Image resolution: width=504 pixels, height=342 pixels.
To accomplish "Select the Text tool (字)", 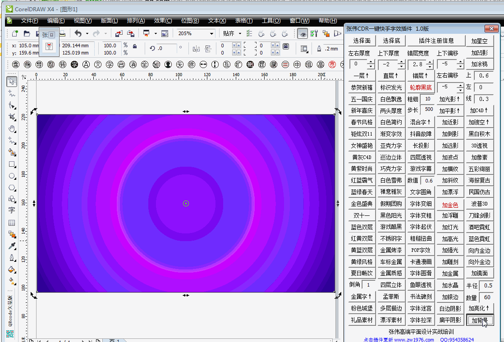I will [12, 210].
